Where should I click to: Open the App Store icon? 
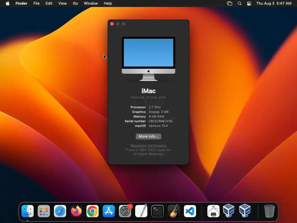(109, 211)
